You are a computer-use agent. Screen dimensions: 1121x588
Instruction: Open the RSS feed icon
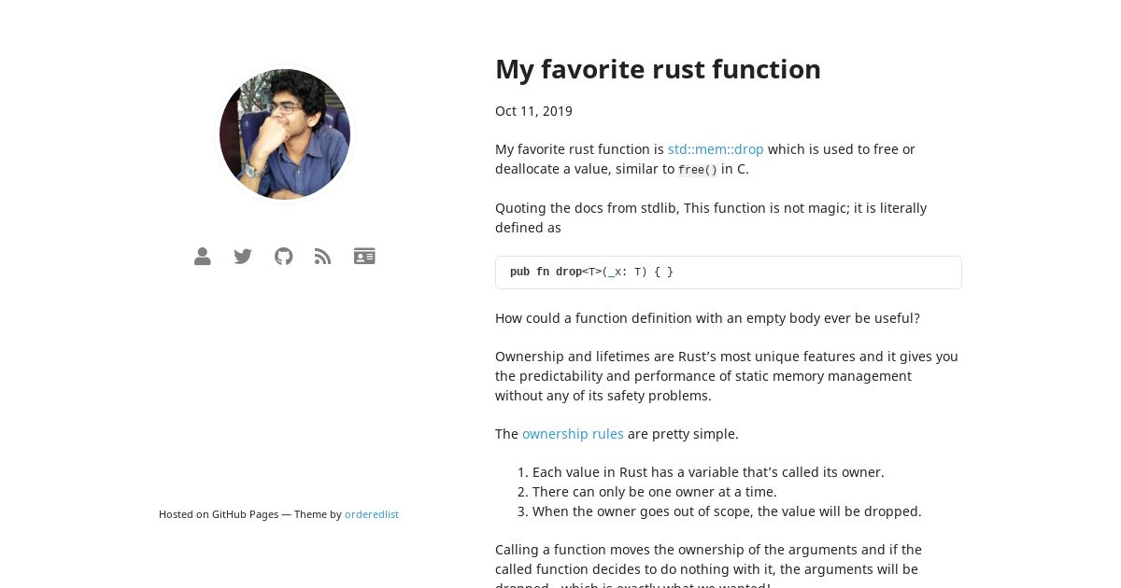[x=323, y=257]
